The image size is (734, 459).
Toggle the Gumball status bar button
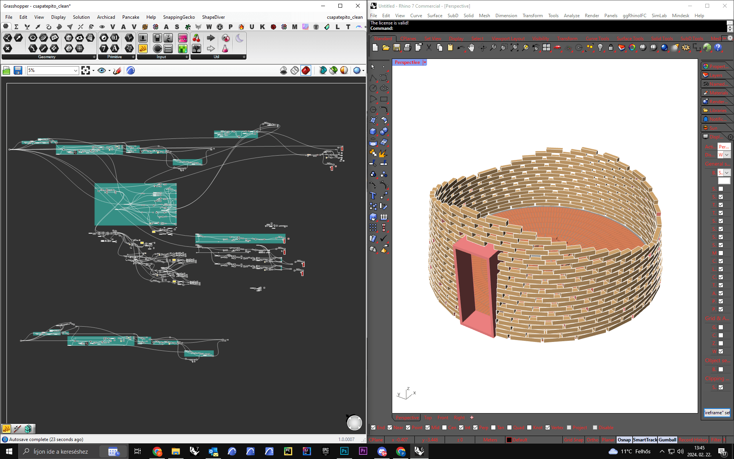point(667,440)
